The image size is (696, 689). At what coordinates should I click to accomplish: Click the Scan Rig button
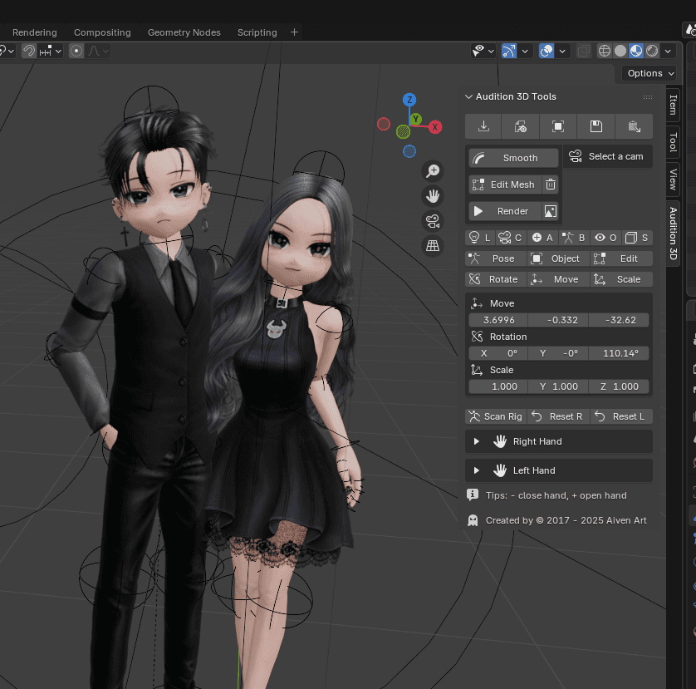[x=495, y=416]
